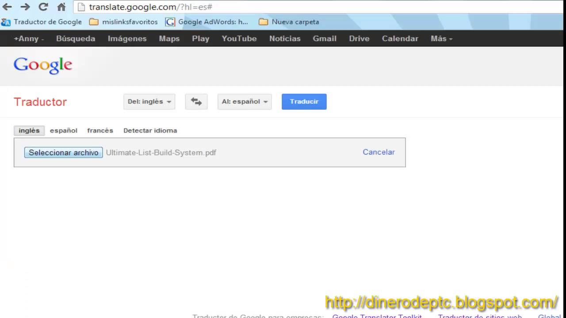
Task: Open the Del: inglés source language dropdown
Action: coord(149,102)
